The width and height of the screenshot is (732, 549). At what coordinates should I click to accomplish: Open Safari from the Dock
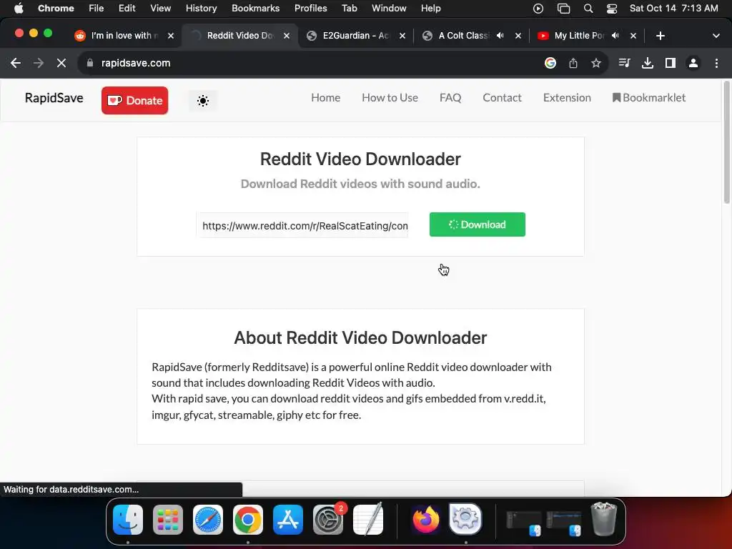[208, 520]
